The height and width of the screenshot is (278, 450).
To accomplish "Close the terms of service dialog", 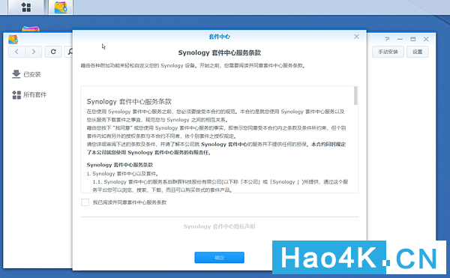I will [x=356, y=37].
